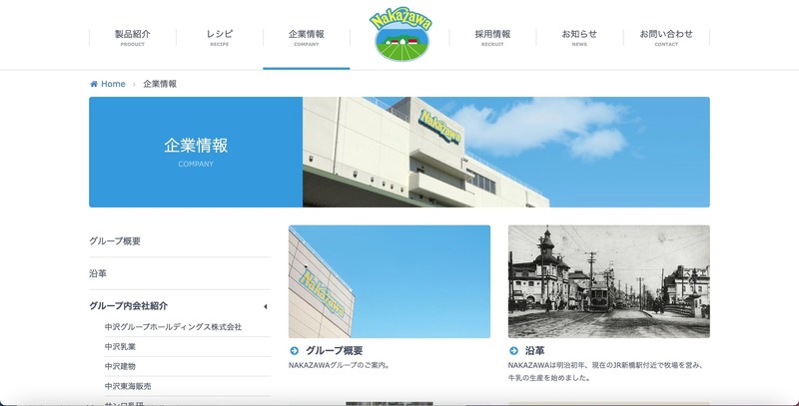The image size is (799, 406).
Task: Open 中沢東海販売 in the sidebar
Action: pyautogui.click(x=128, y=386)
